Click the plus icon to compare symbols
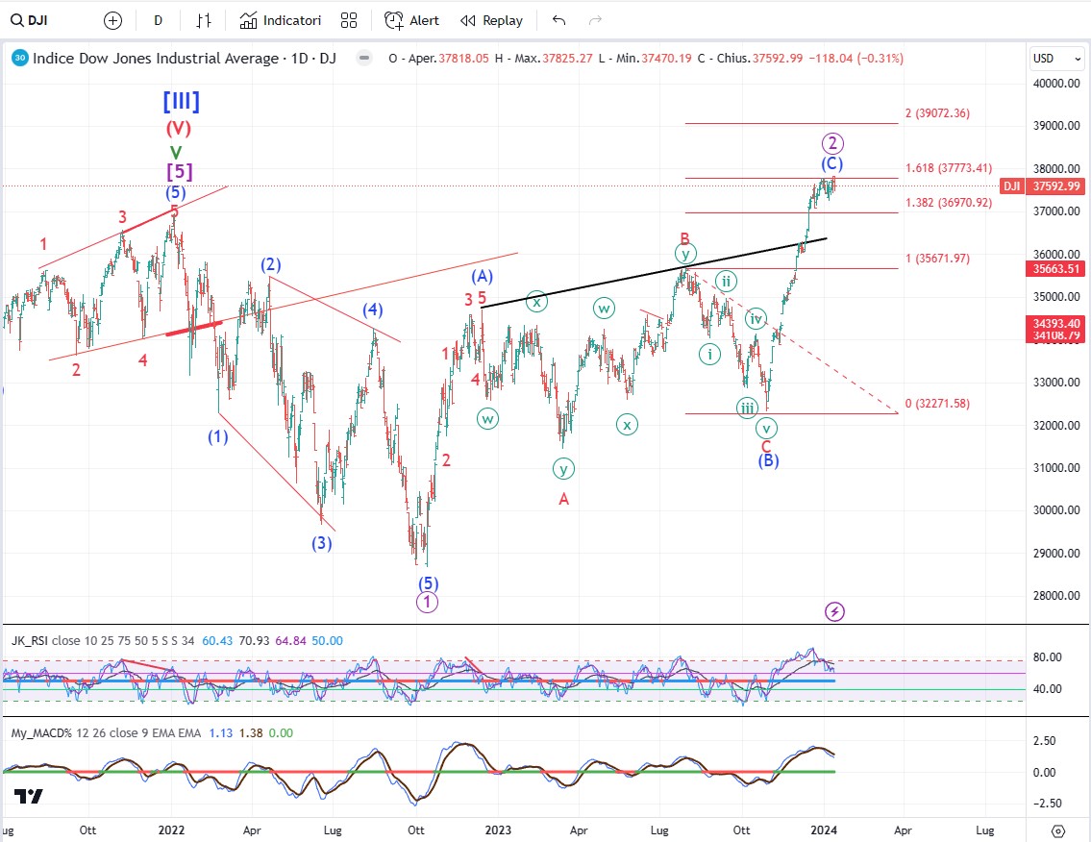The height and width of the screenshot is (842, 1091). click(x=112, y=21)
